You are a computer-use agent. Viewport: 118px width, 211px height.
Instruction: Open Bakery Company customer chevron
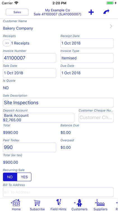click(111, 26)
